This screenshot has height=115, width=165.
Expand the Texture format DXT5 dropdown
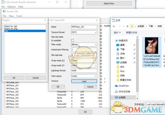84,32
